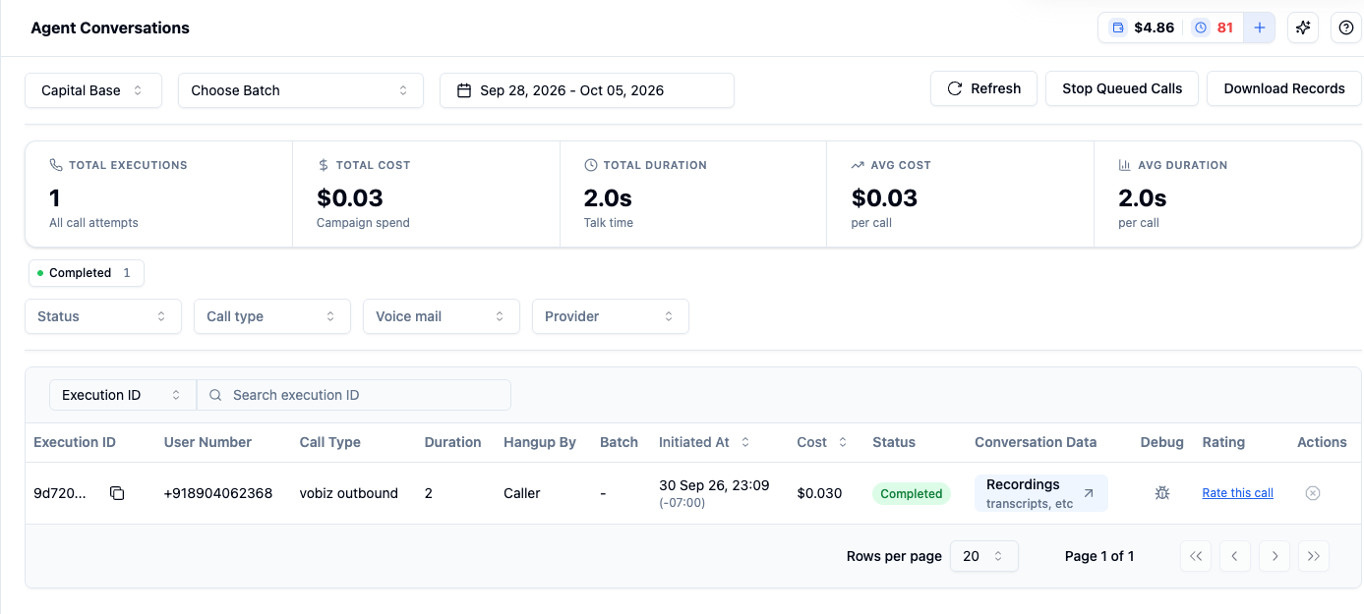Click the bar chart icon by Avg Duration
The width and height of the screenshot is (1364, 614).
click(x=1125, y=165)
